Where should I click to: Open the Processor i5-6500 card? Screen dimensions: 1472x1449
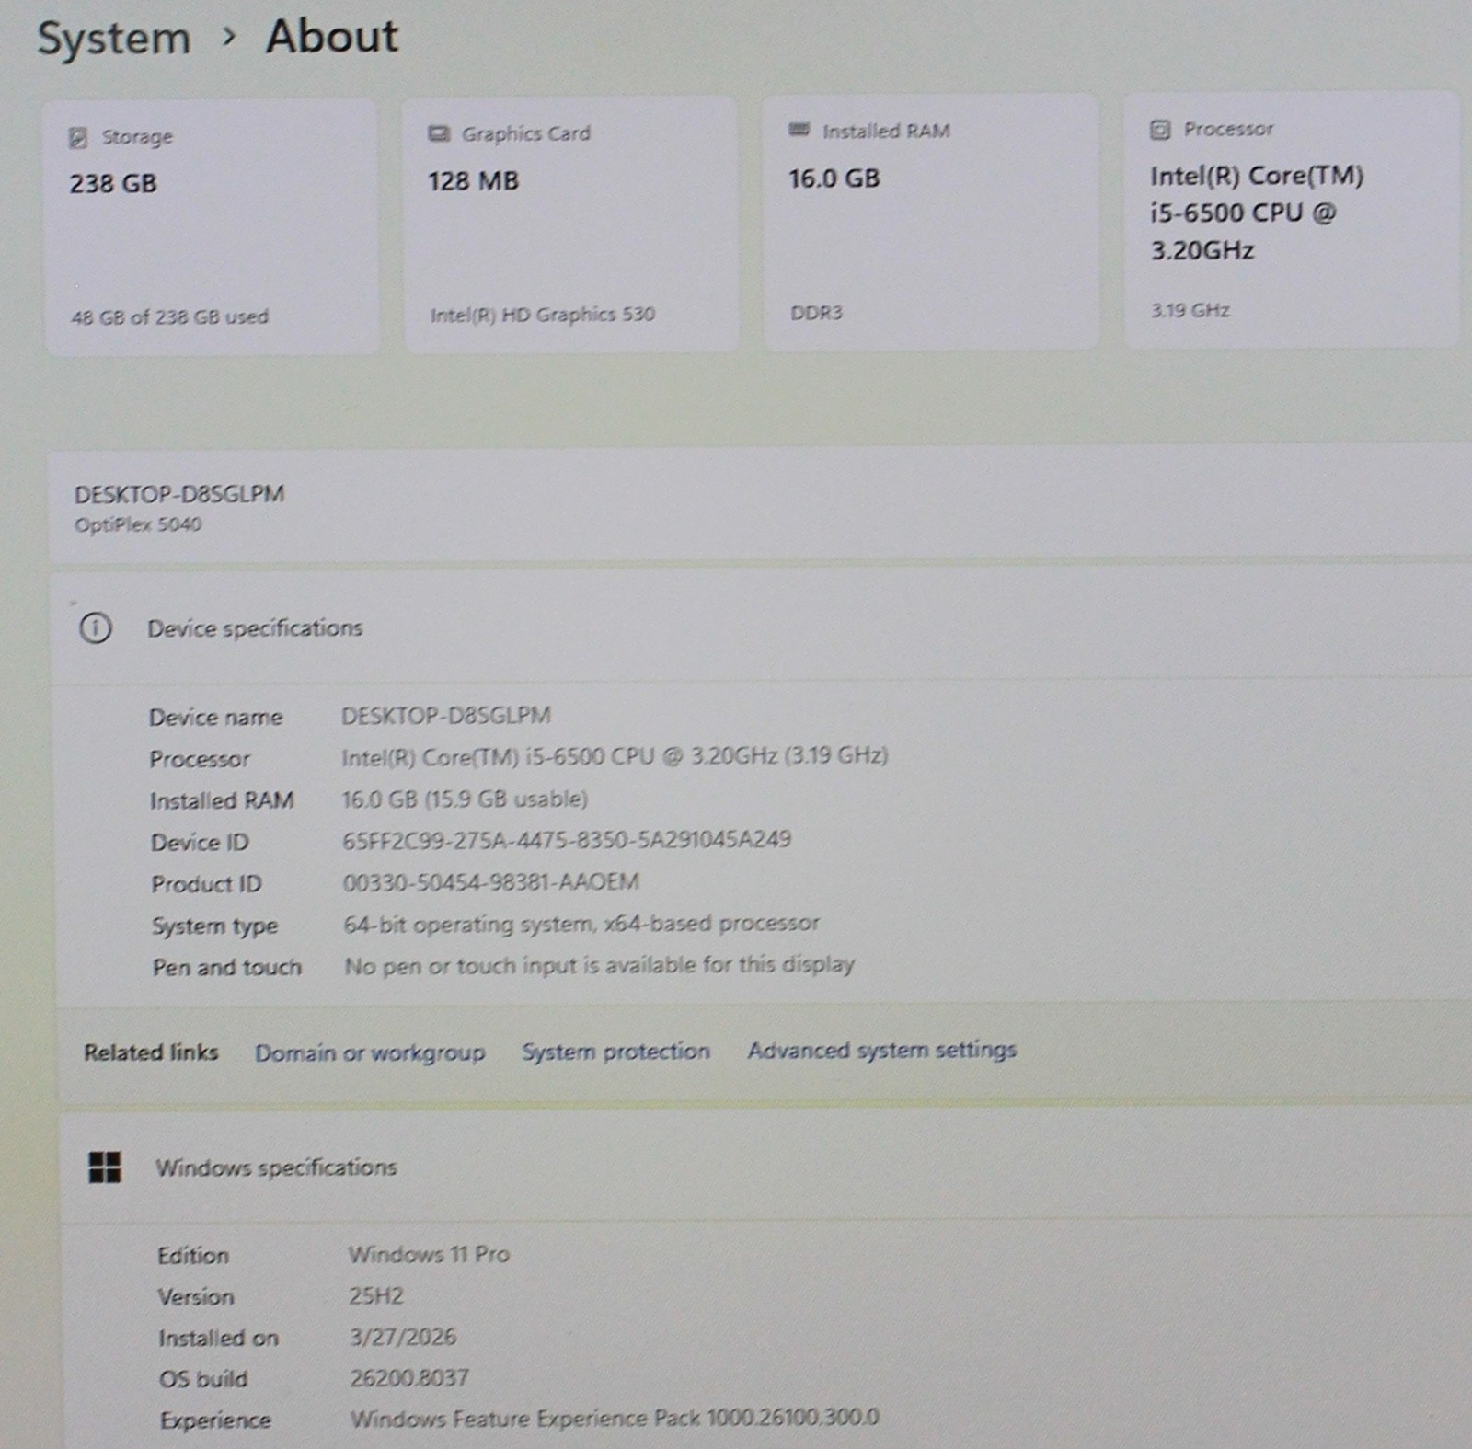[1292, 219]
